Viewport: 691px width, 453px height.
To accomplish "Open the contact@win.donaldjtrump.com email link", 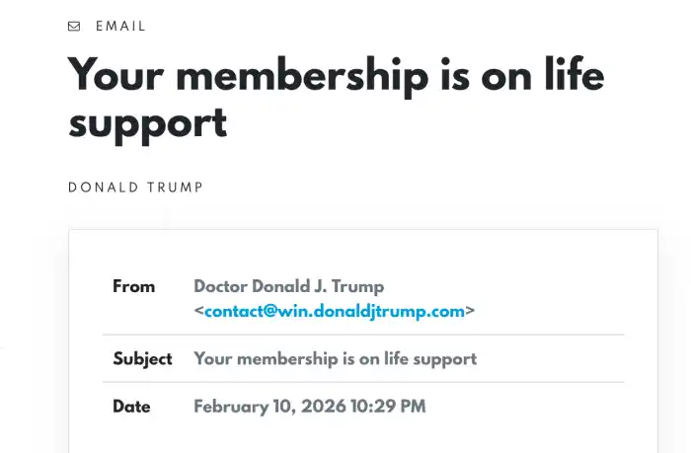I will click(334, 311).
